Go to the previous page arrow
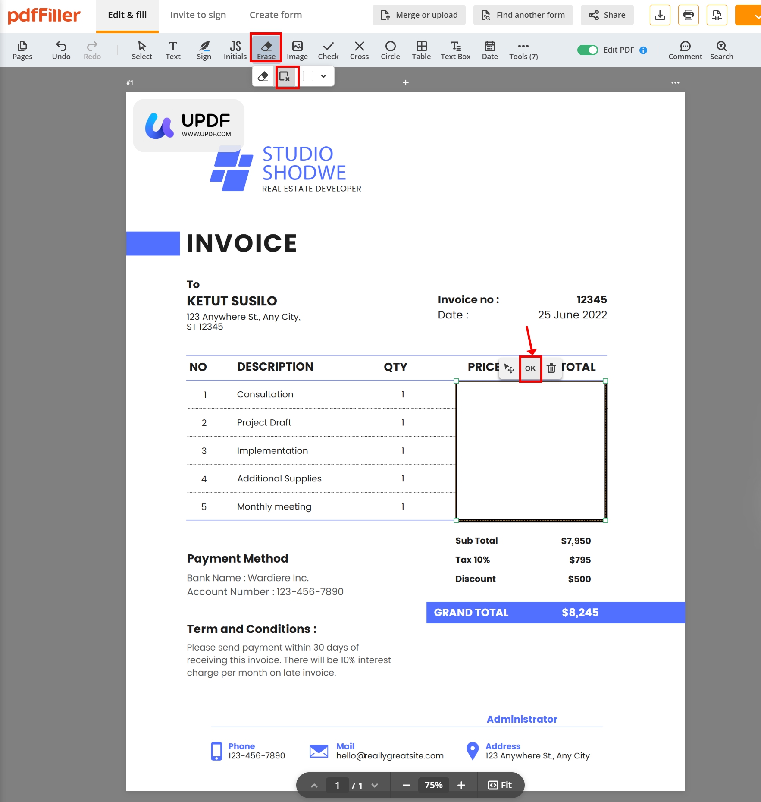Image resolution: width=761 pixels, height=802 pixels. (x=314, y=786)
